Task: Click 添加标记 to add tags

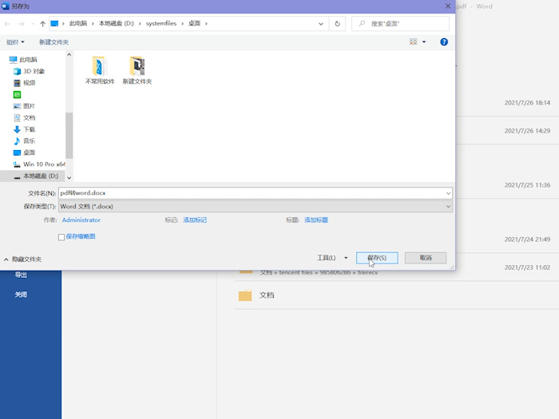Action: [195, 220]
